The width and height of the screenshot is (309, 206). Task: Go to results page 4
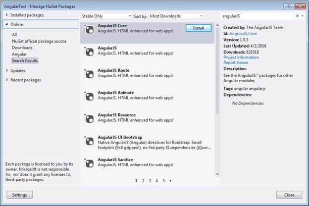156,181
